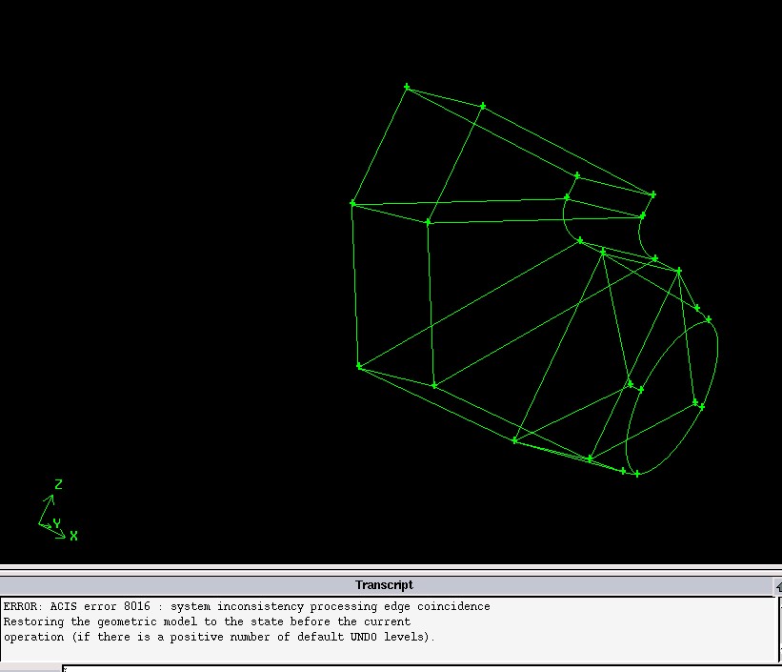The height and width of the screenshot is (672, 782).
Task: Select the topmost vertex of the wireframe
Action: point(407,87)
